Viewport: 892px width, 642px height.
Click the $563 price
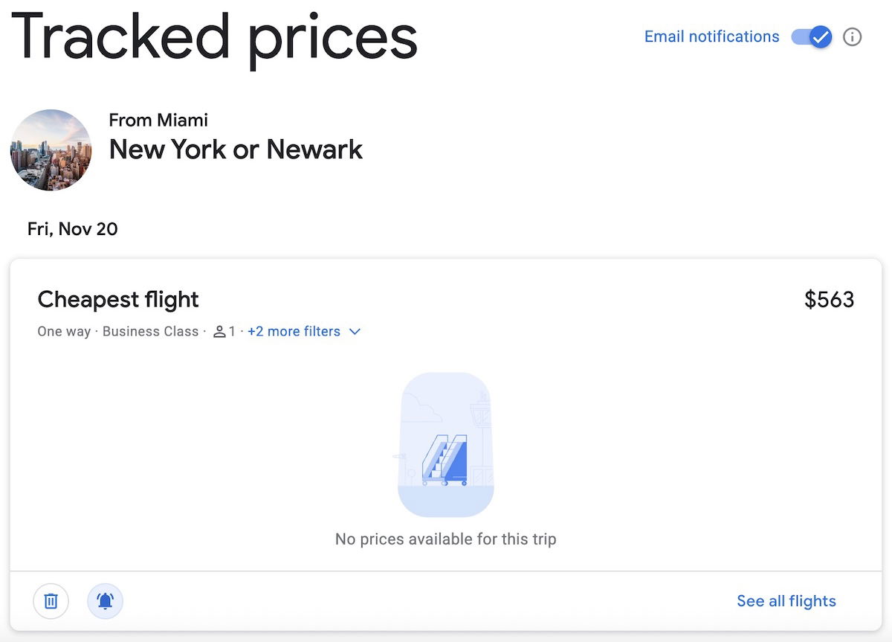[829, 300]
